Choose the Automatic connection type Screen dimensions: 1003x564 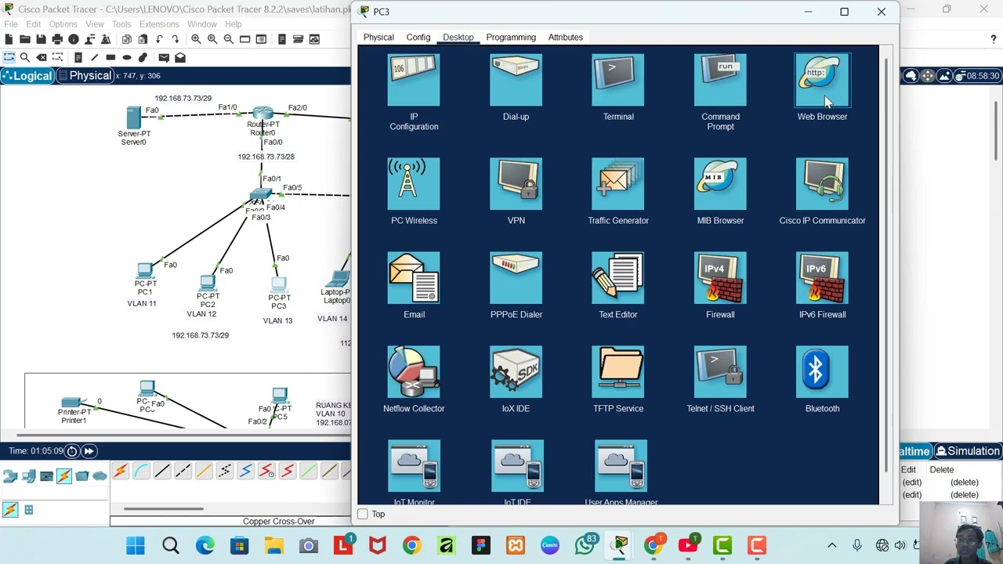[x=120, y=471]
